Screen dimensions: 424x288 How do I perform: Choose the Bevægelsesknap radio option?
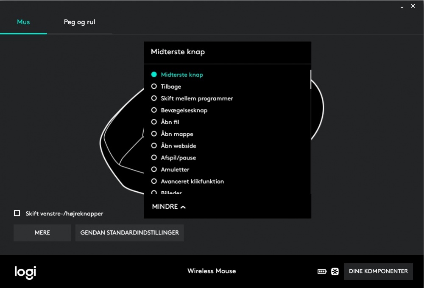(x=154, y=110)
